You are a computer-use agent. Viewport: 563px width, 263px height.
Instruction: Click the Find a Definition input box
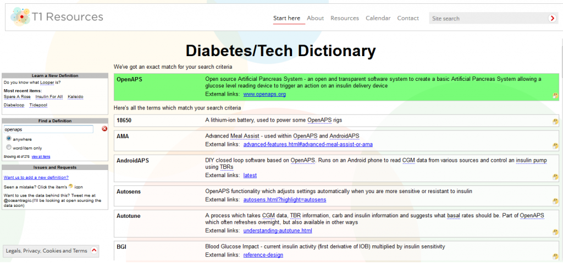48,129
